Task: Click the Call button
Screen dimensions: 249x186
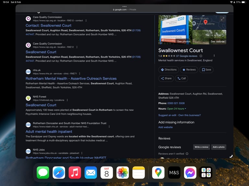Action: tap(182, 78)
